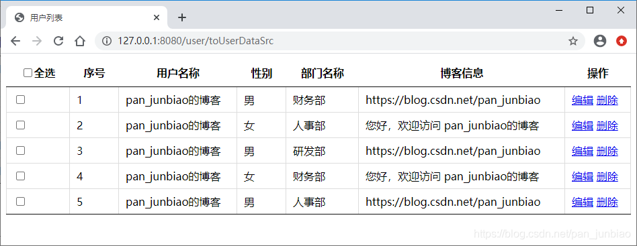Image resolution: width=637 pixels, height=246 pixels.
Task: Select the 用户列表 browser tab
Action: coord(87,17)
